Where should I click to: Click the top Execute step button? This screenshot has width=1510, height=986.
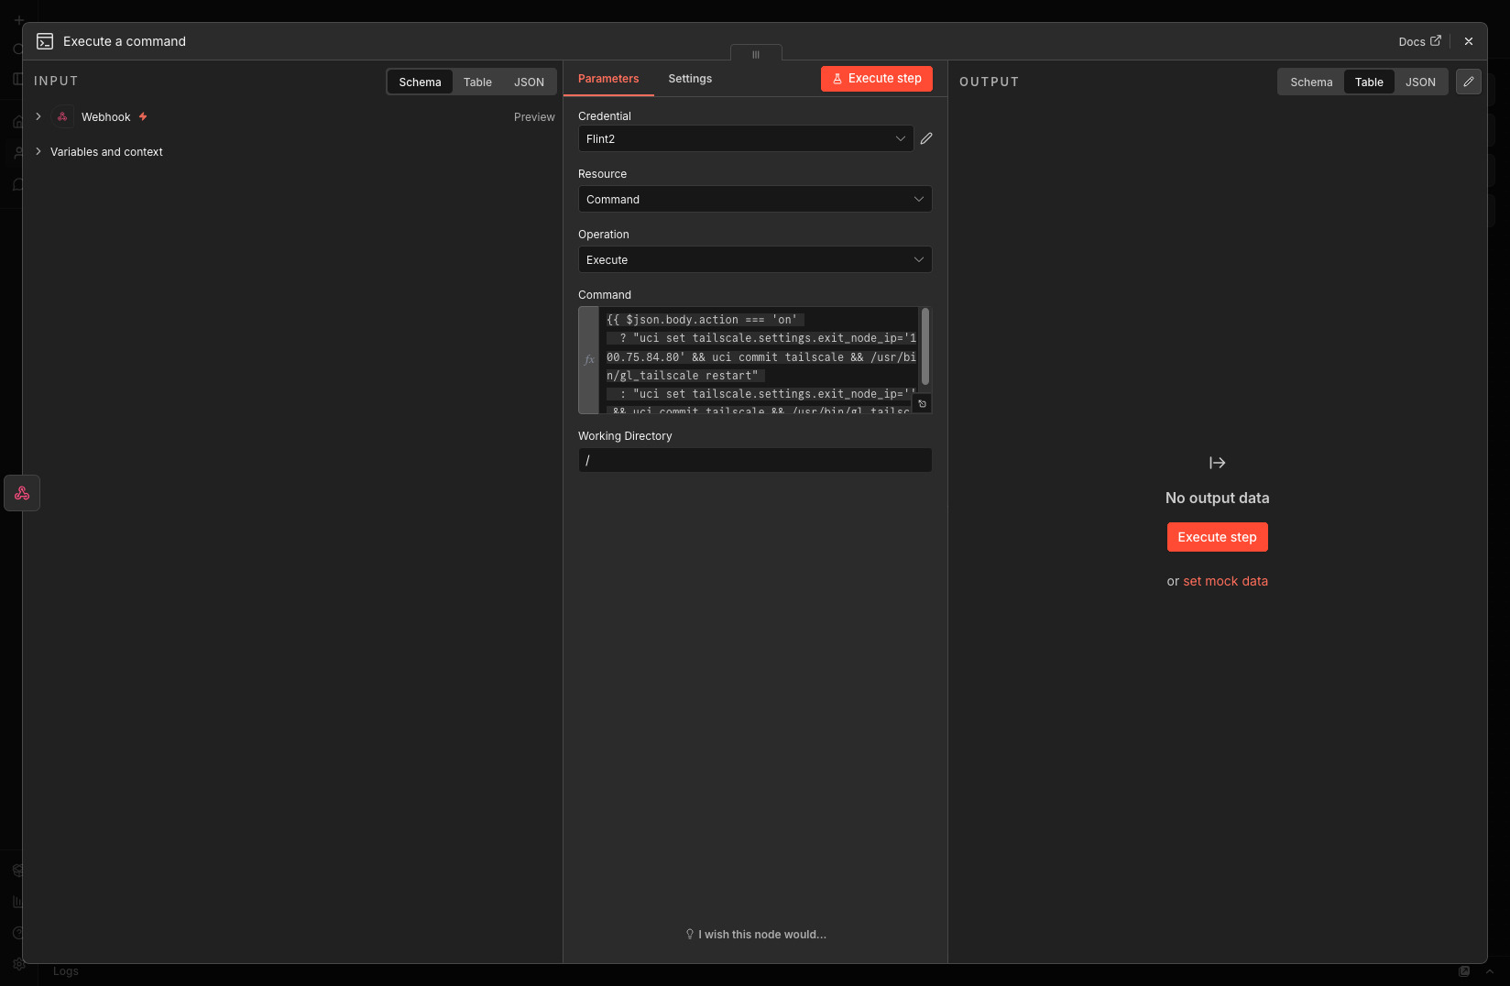pyautogui.click(x=877, y=79)
